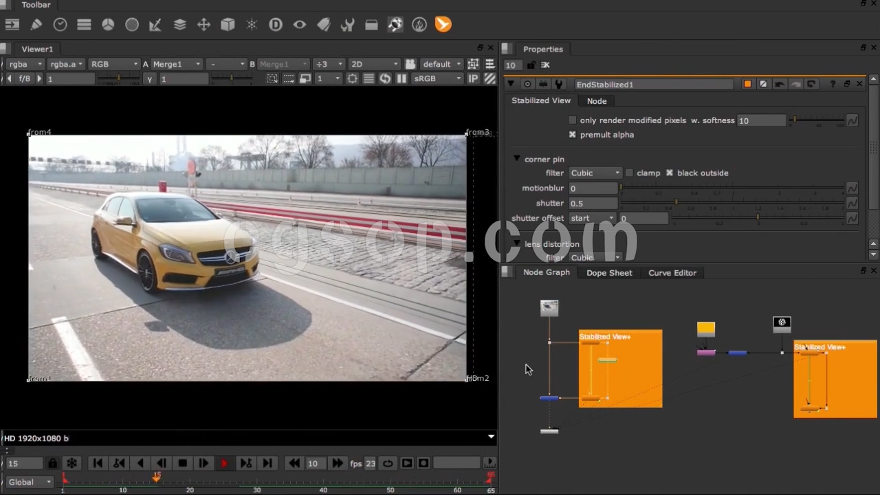
Task: Click the stop playback button
Action: (182, 463)
